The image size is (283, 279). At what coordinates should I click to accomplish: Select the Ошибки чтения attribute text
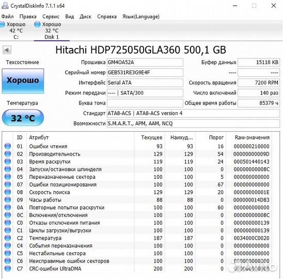48,146
